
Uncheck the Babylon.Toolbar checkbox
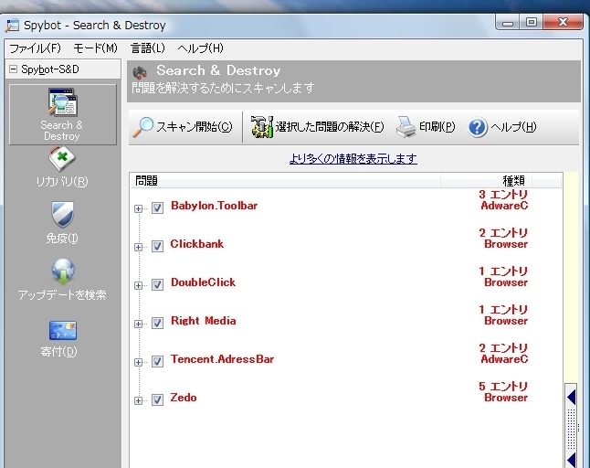click(157, 208)
